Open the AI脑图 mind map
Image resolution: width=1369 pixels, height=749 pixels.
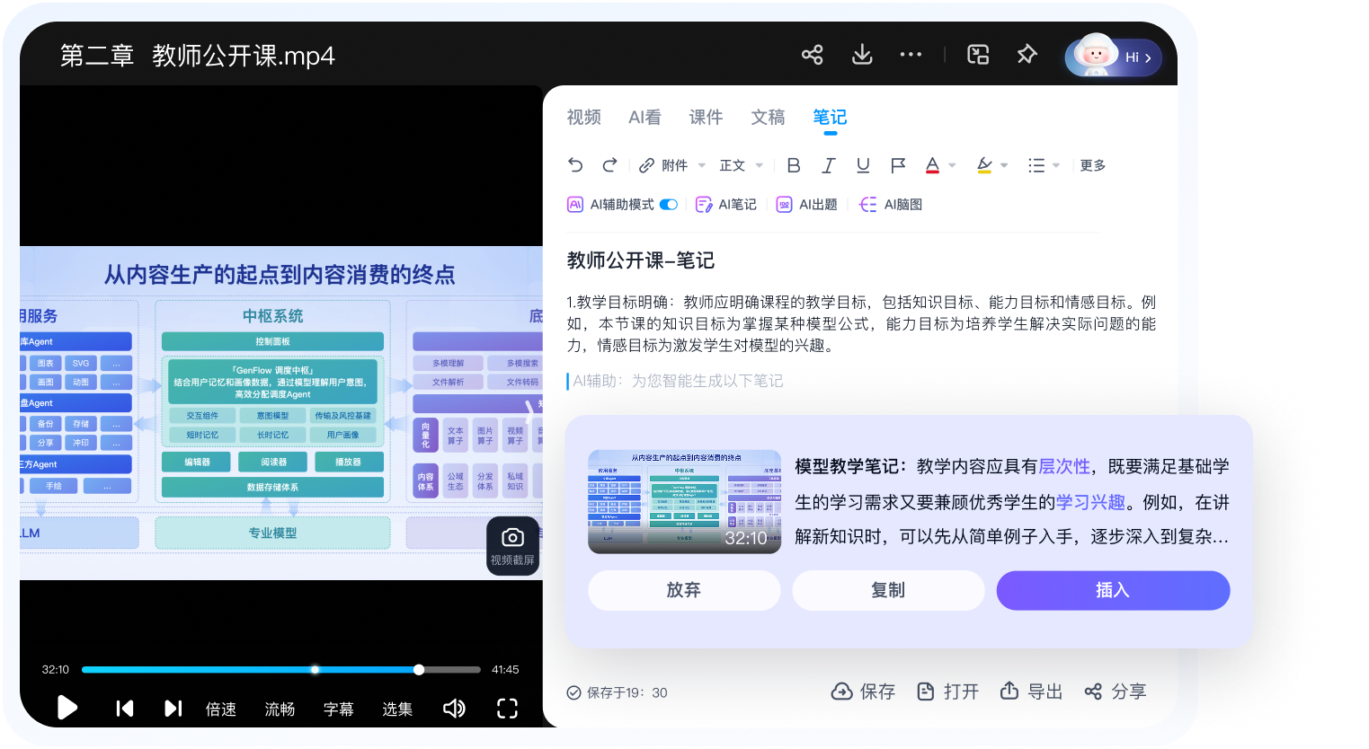[x=891, y=205]
